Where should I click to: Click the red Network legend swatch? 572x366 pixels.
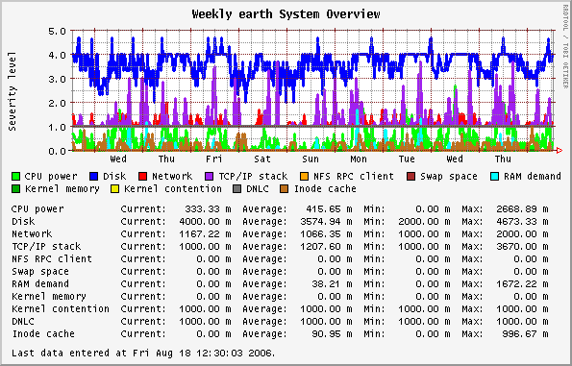tap(143, 177)
